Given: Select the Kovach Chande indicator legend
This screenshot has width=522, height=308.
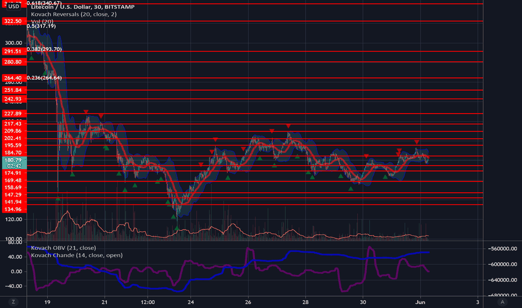Looking at the screenshot, I should click(77, 255).
